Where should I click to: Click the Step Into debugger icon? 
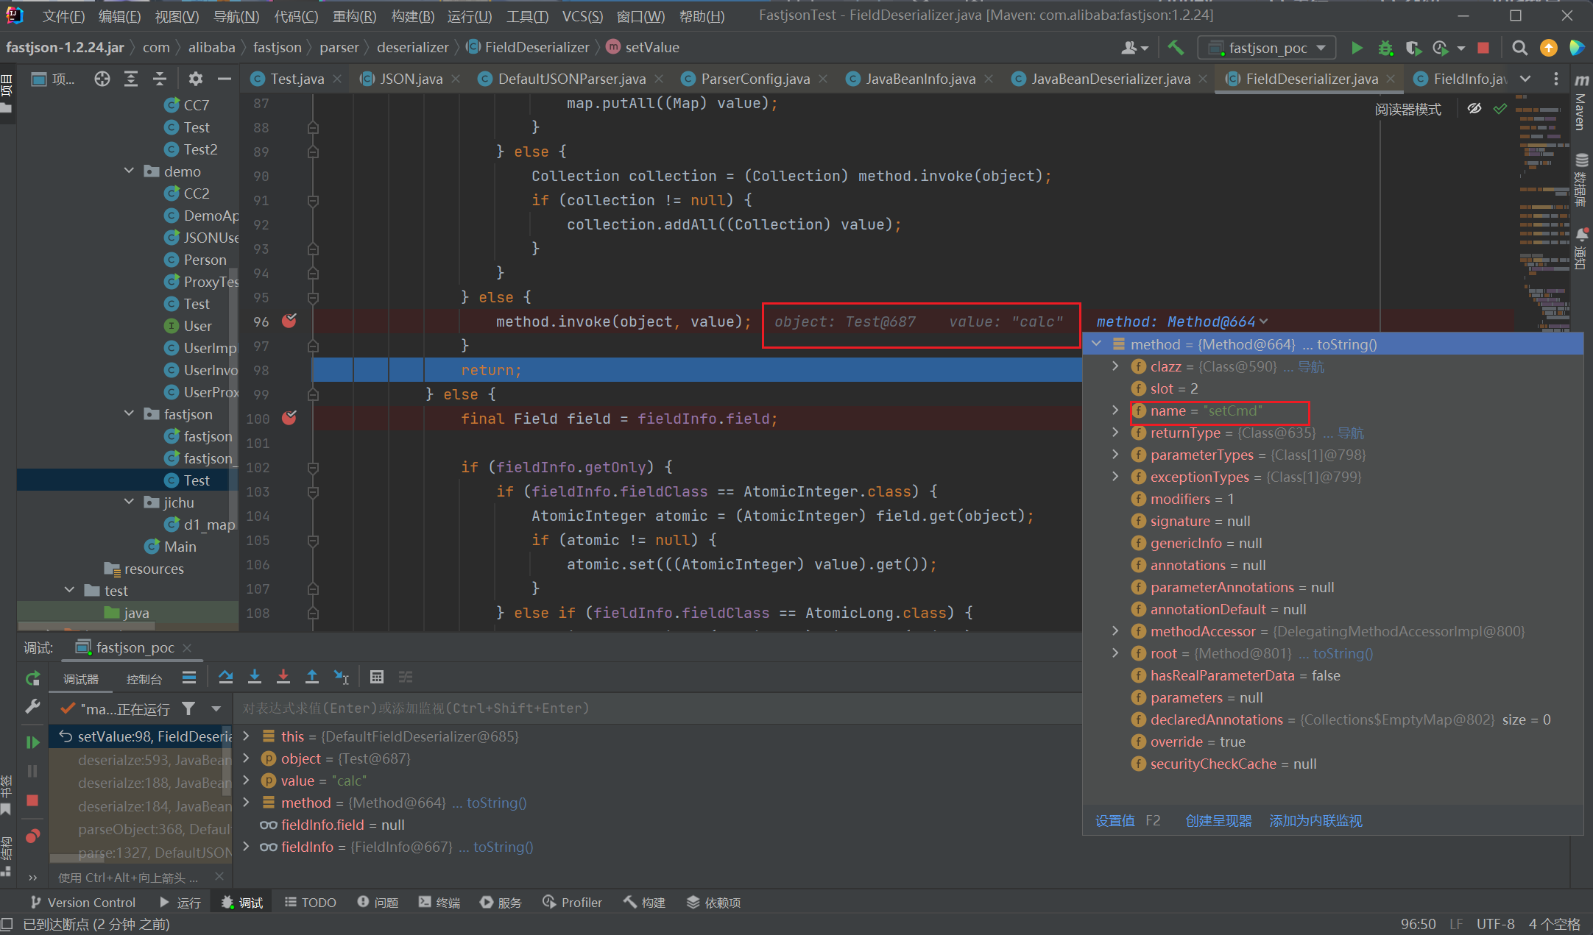(255, 677)
